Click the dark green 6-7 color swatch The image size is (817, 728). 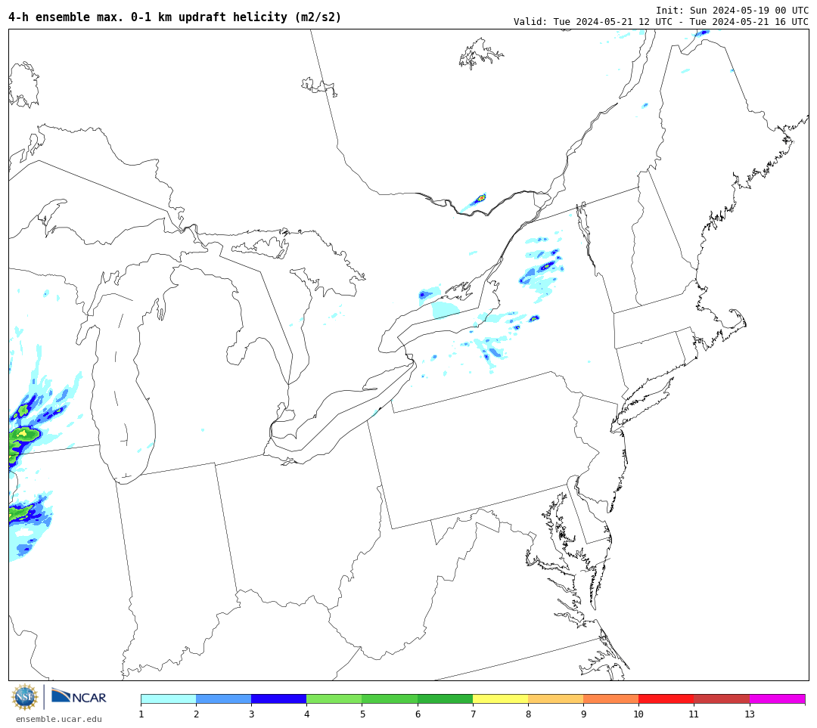(x=445, y=699)
